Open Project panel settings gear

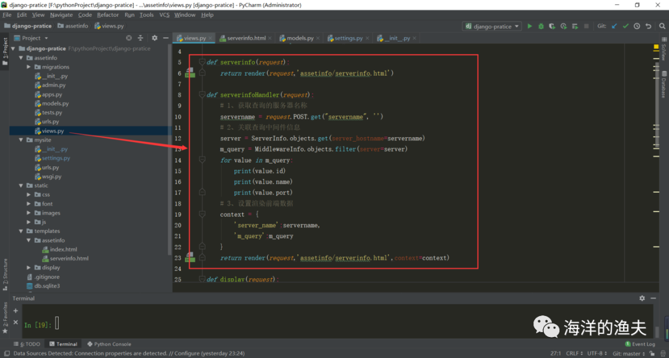[x=154, y=38]
